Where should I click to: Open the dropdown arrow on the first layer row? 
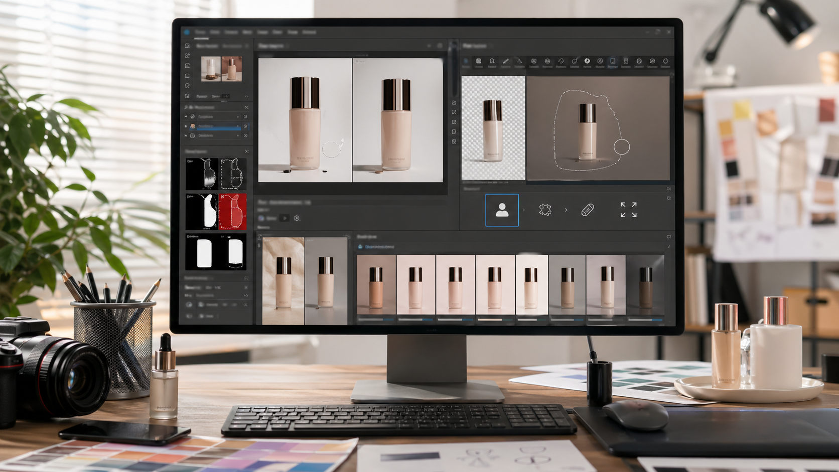[x=238, y=116]
